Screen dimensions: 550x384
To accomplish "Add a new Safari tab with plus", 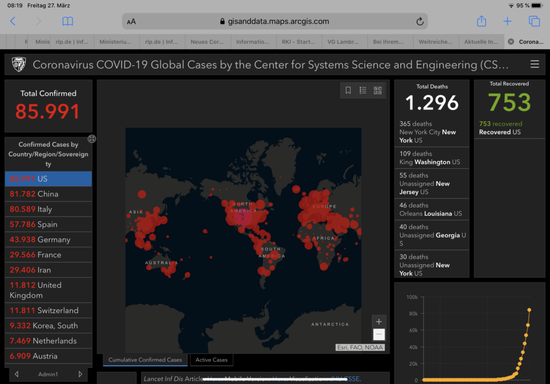I will click(507, 21).
